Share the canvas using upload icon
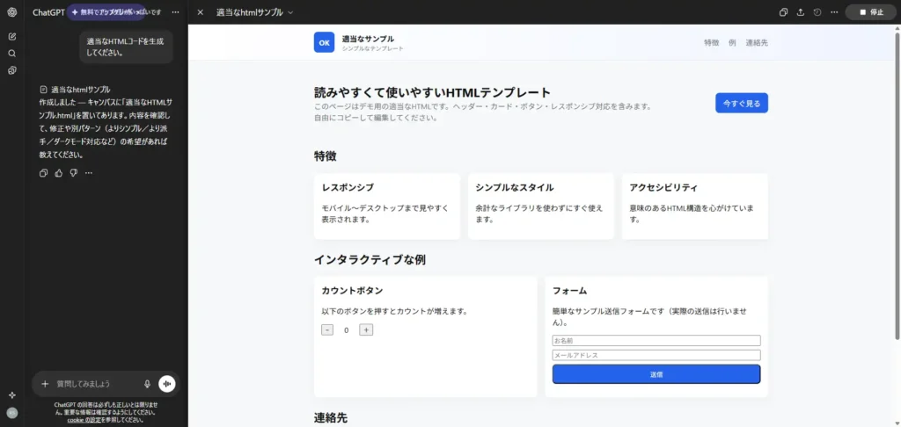901x427 pixels. coord(801,12)
